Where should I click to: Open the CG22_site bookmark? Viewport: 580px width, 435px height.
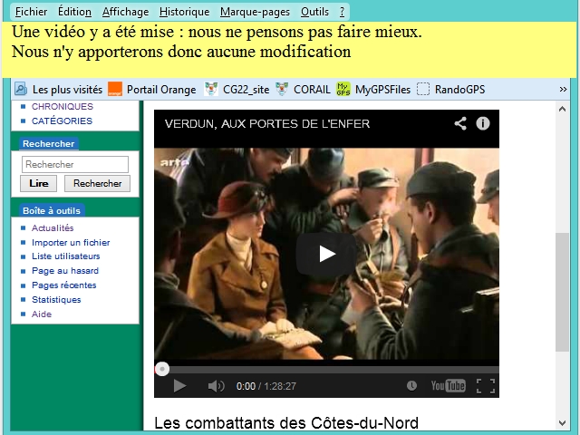pos(246,90)
